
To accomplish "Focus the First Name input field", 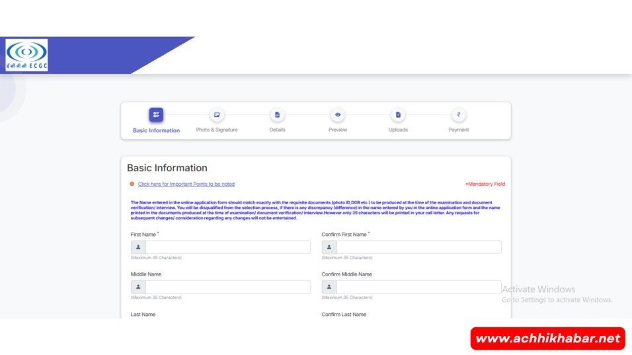I will pos(227,247).
